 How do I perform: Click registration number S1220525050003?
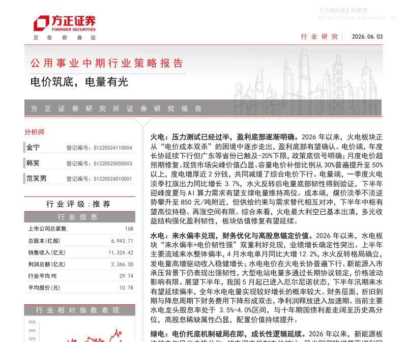[x=112, y=163]
